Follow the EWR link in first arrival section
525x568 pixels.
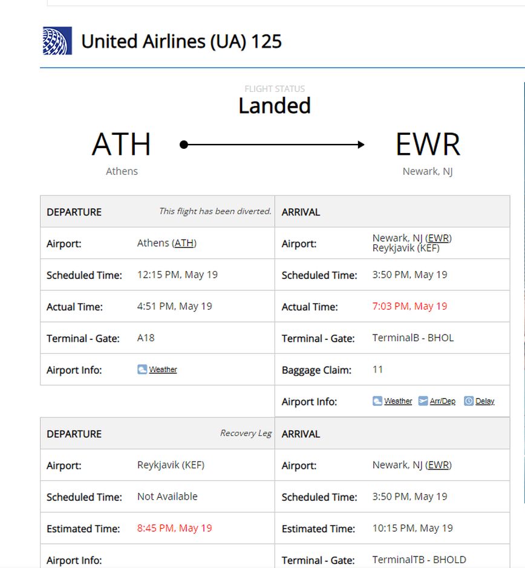pyautogui.click(x=439, y=238)
